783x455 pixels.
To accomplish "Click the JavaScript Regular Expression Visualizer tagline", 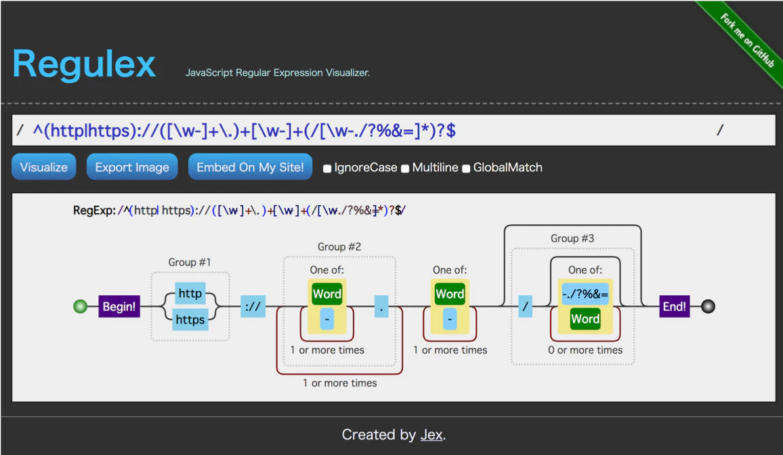I will pos(278,73).
